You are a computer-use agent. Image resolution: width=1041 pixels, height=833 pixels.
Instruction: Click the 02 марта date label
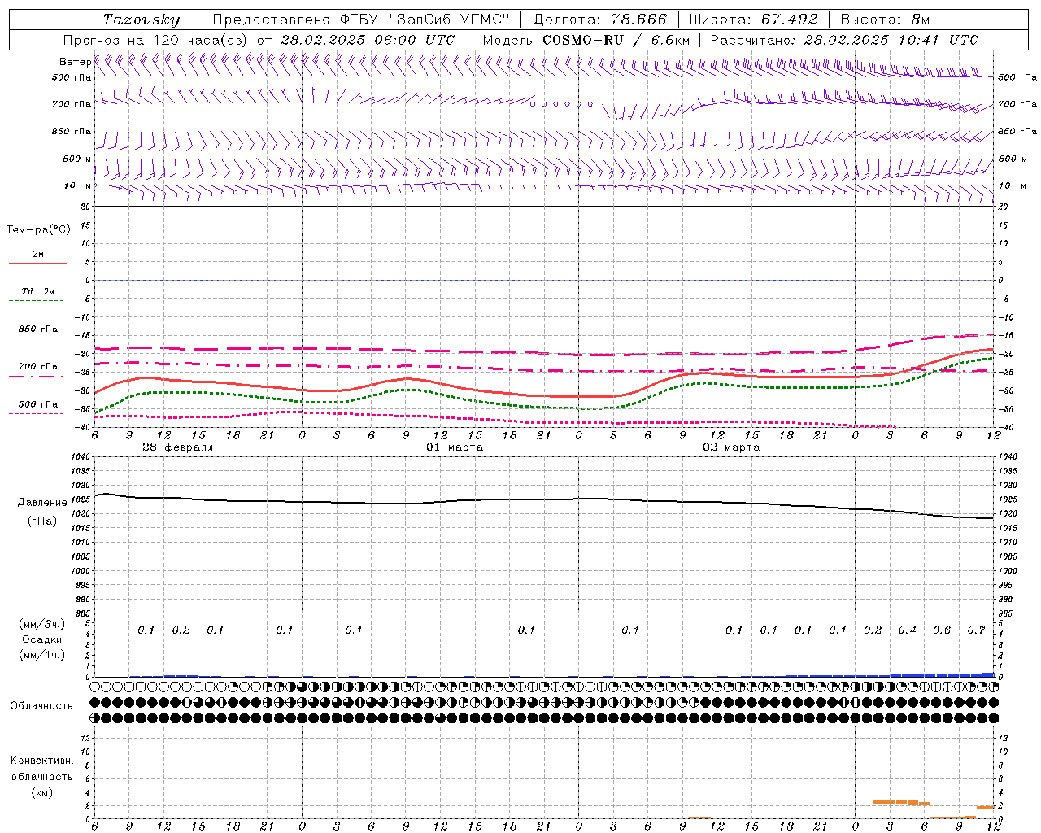731,447
